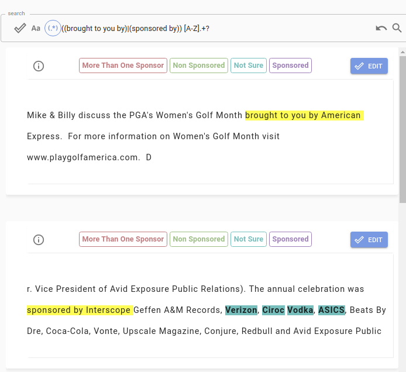The height and width of the screenshot is (372, 406).
Task: Click the teal-highlighted word Verizon
Action: [242, 310]
